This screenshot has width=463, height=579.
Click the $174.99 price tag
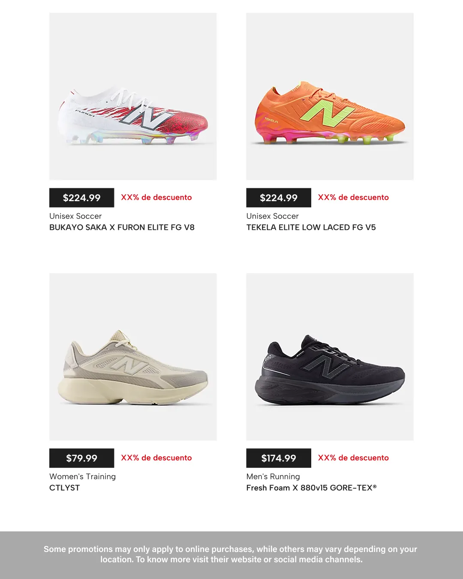click(x=279, y=458)
